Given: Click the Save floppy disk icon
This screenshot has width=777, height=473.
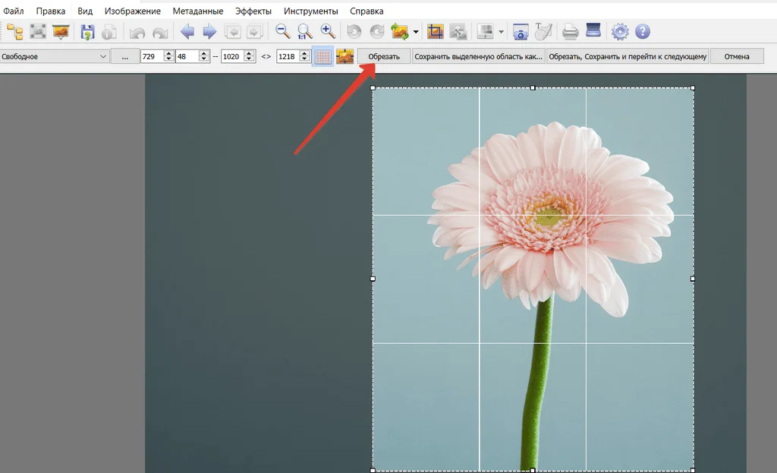Looking at the screenshot, I should coord(87,32).
